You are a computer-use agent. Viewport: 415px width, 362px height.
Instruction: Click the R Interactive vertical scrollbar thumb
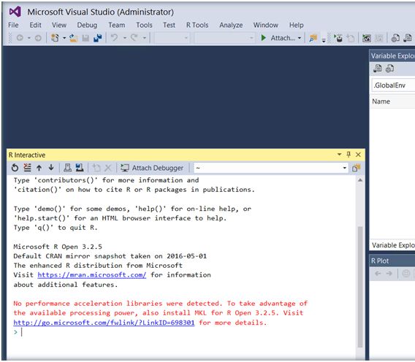(360, 287)
